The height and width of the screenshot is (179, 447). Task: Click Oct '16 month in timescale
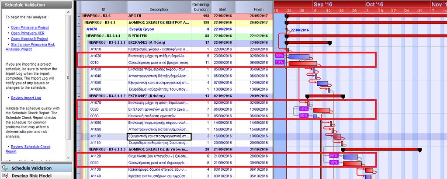[x=374, y=4]
